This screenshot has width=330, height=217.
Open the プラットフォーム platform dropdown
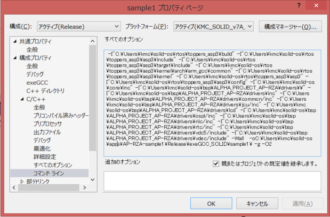click(214, 26)
